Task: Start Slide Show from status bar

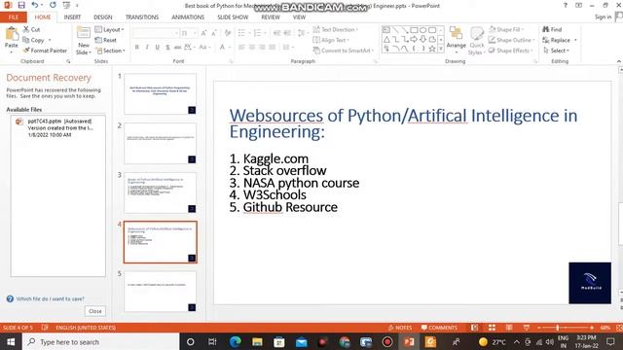Action: point(526,328)
